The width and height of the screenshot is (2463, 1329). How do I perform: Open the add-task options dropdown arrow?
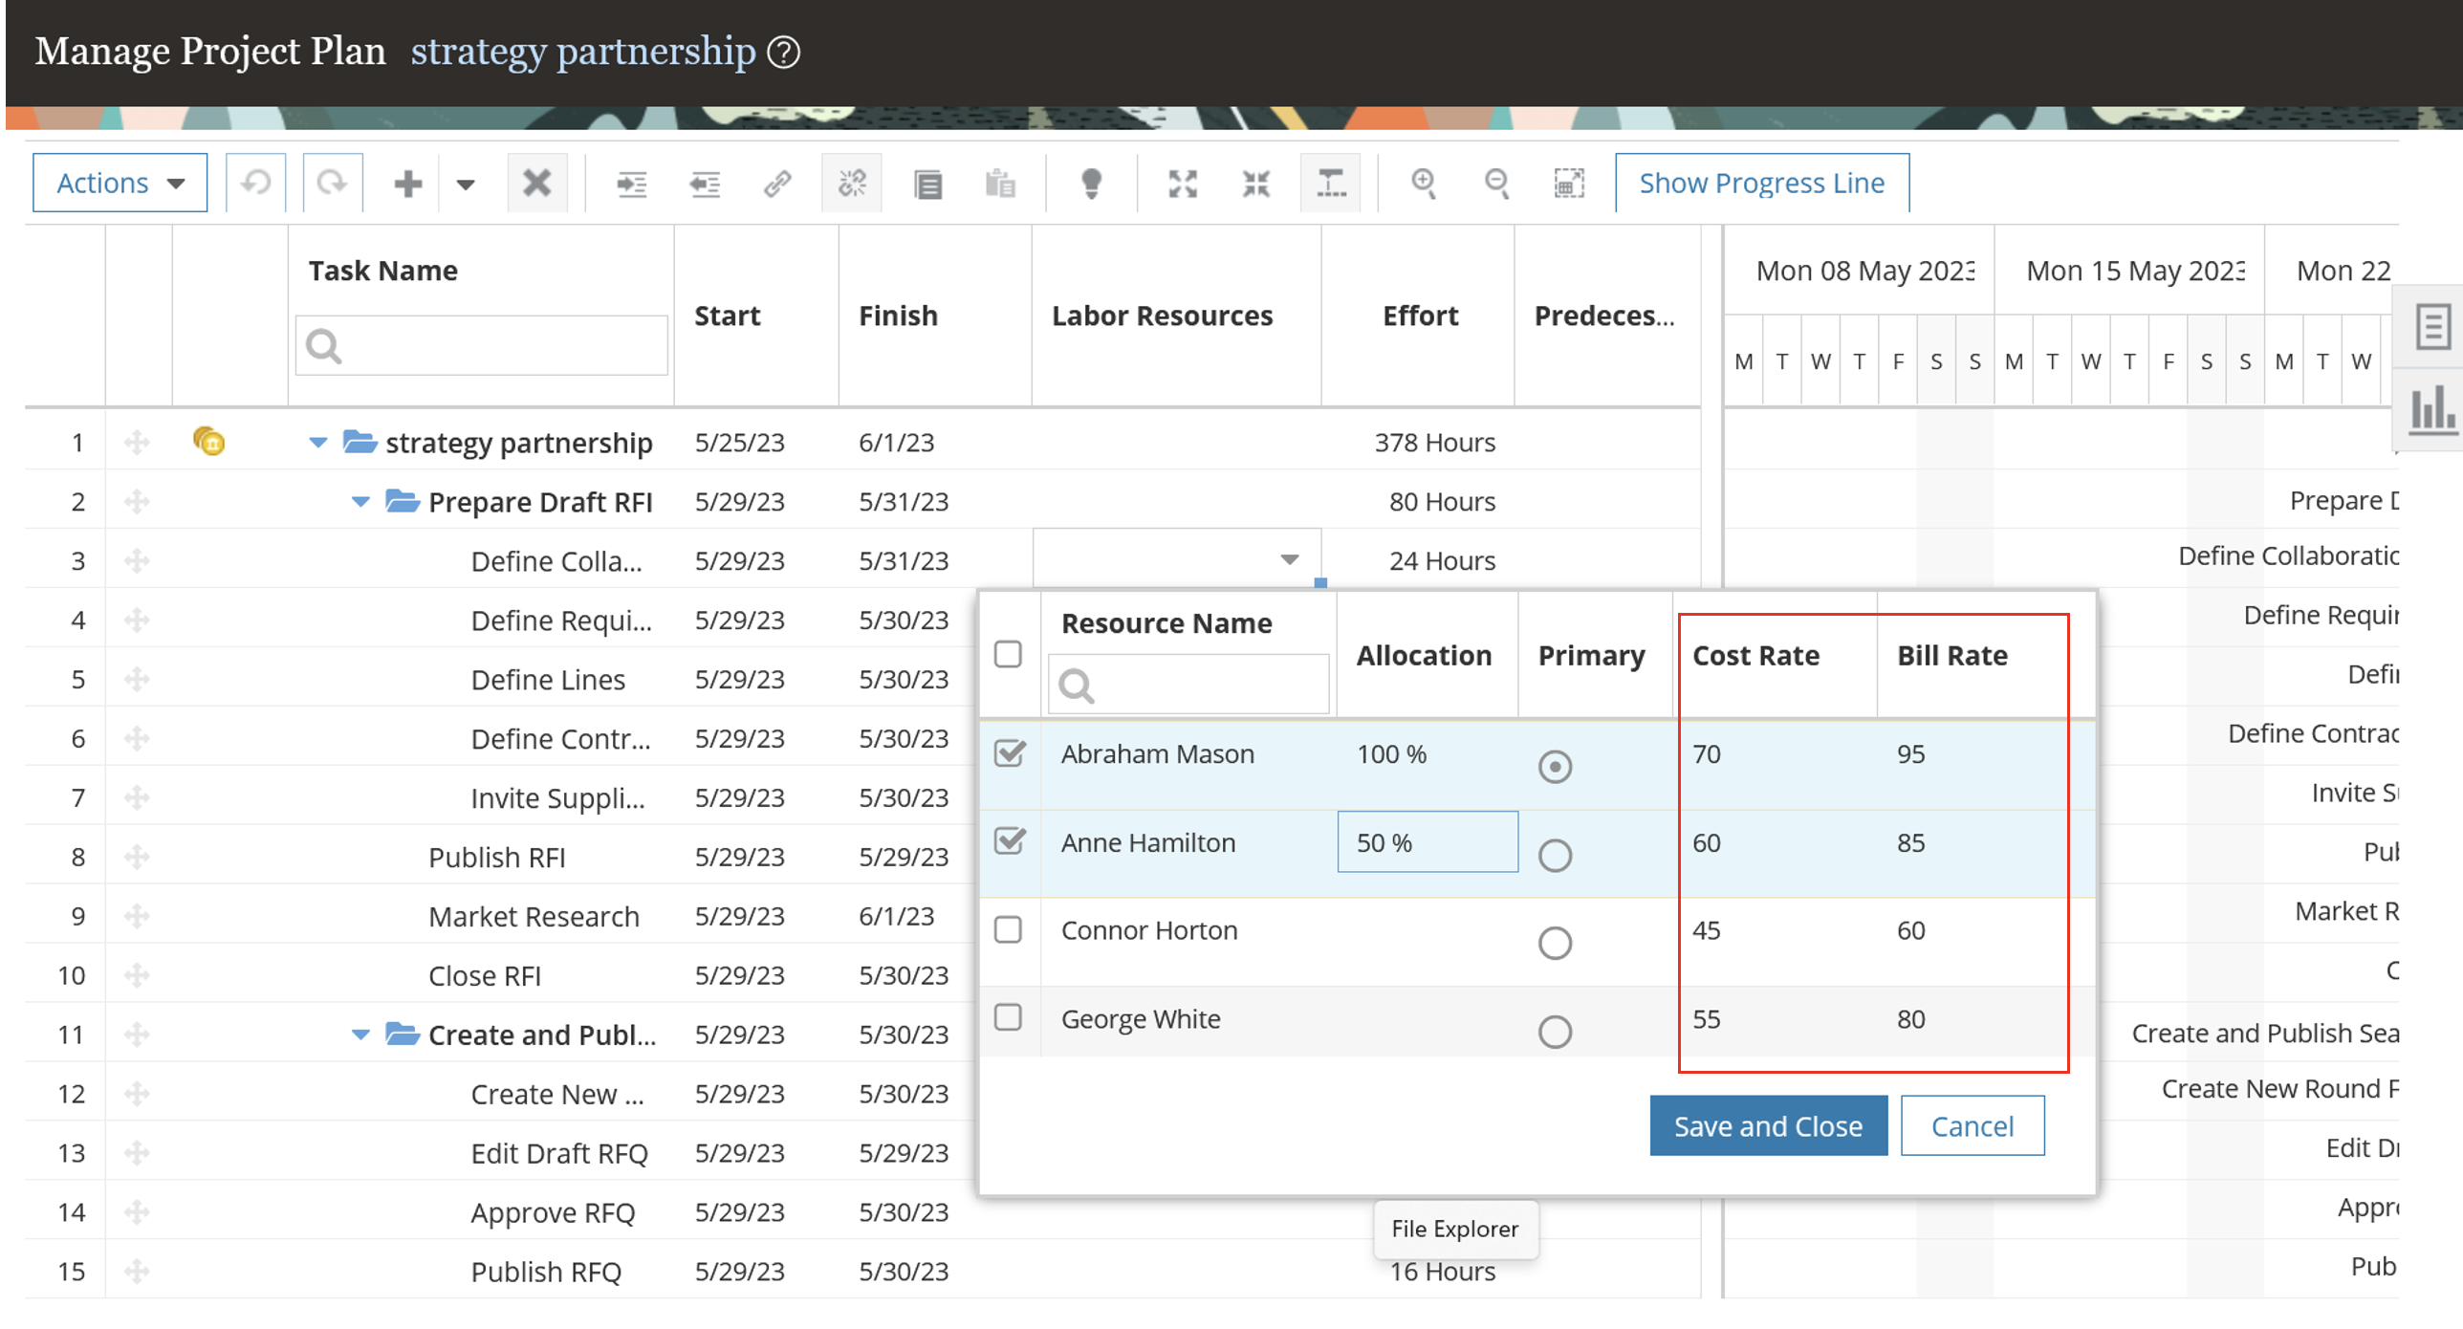tap(465, 184)
